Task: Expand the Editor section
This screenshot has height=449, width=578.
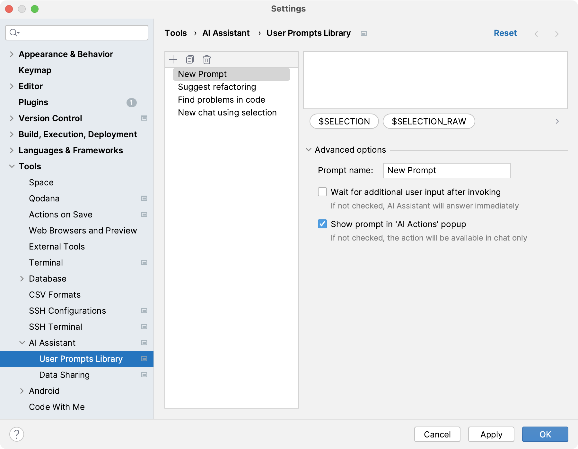Action: pos(12,86)
